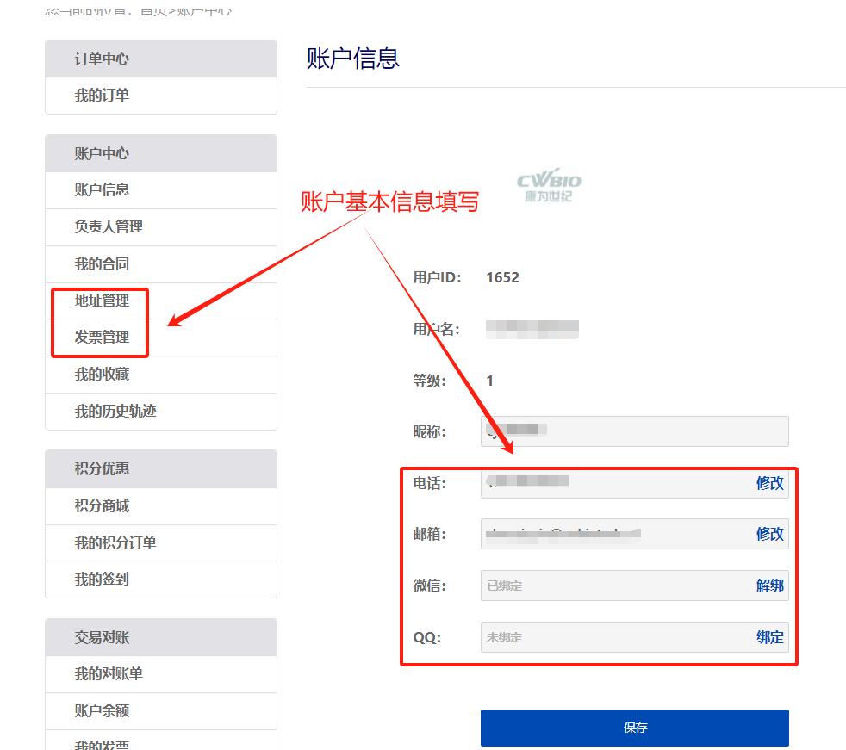The width and height of the screenshot is (846, 750).
Task: Open 积分商城 page
Action: pyautogui.click(x=102, y=506)
